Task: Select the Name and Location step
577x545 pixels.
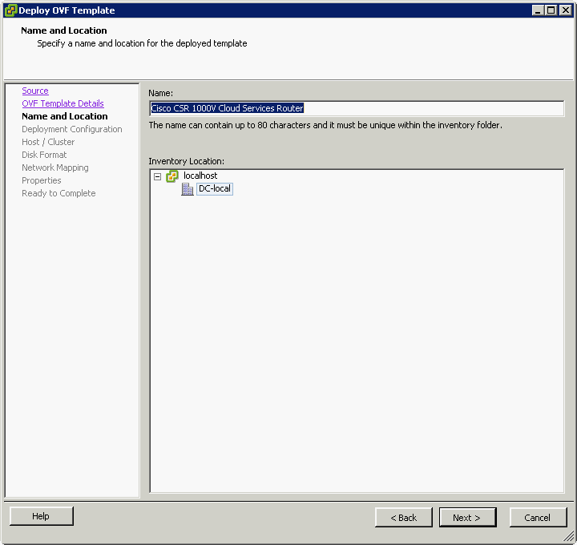Action: coord(64,117)
